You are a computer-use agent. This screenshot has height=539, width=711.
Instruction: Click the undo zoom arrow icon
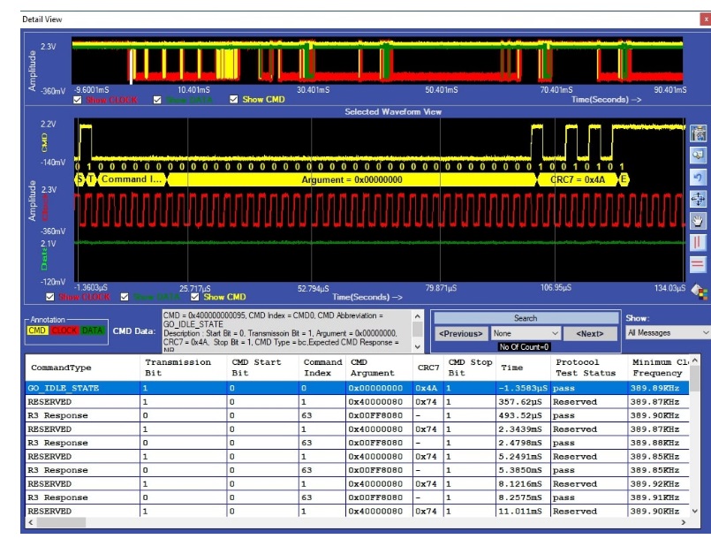point(698,177)
